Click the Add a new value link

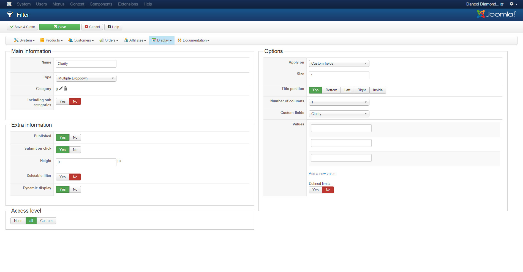coord(322,174)
